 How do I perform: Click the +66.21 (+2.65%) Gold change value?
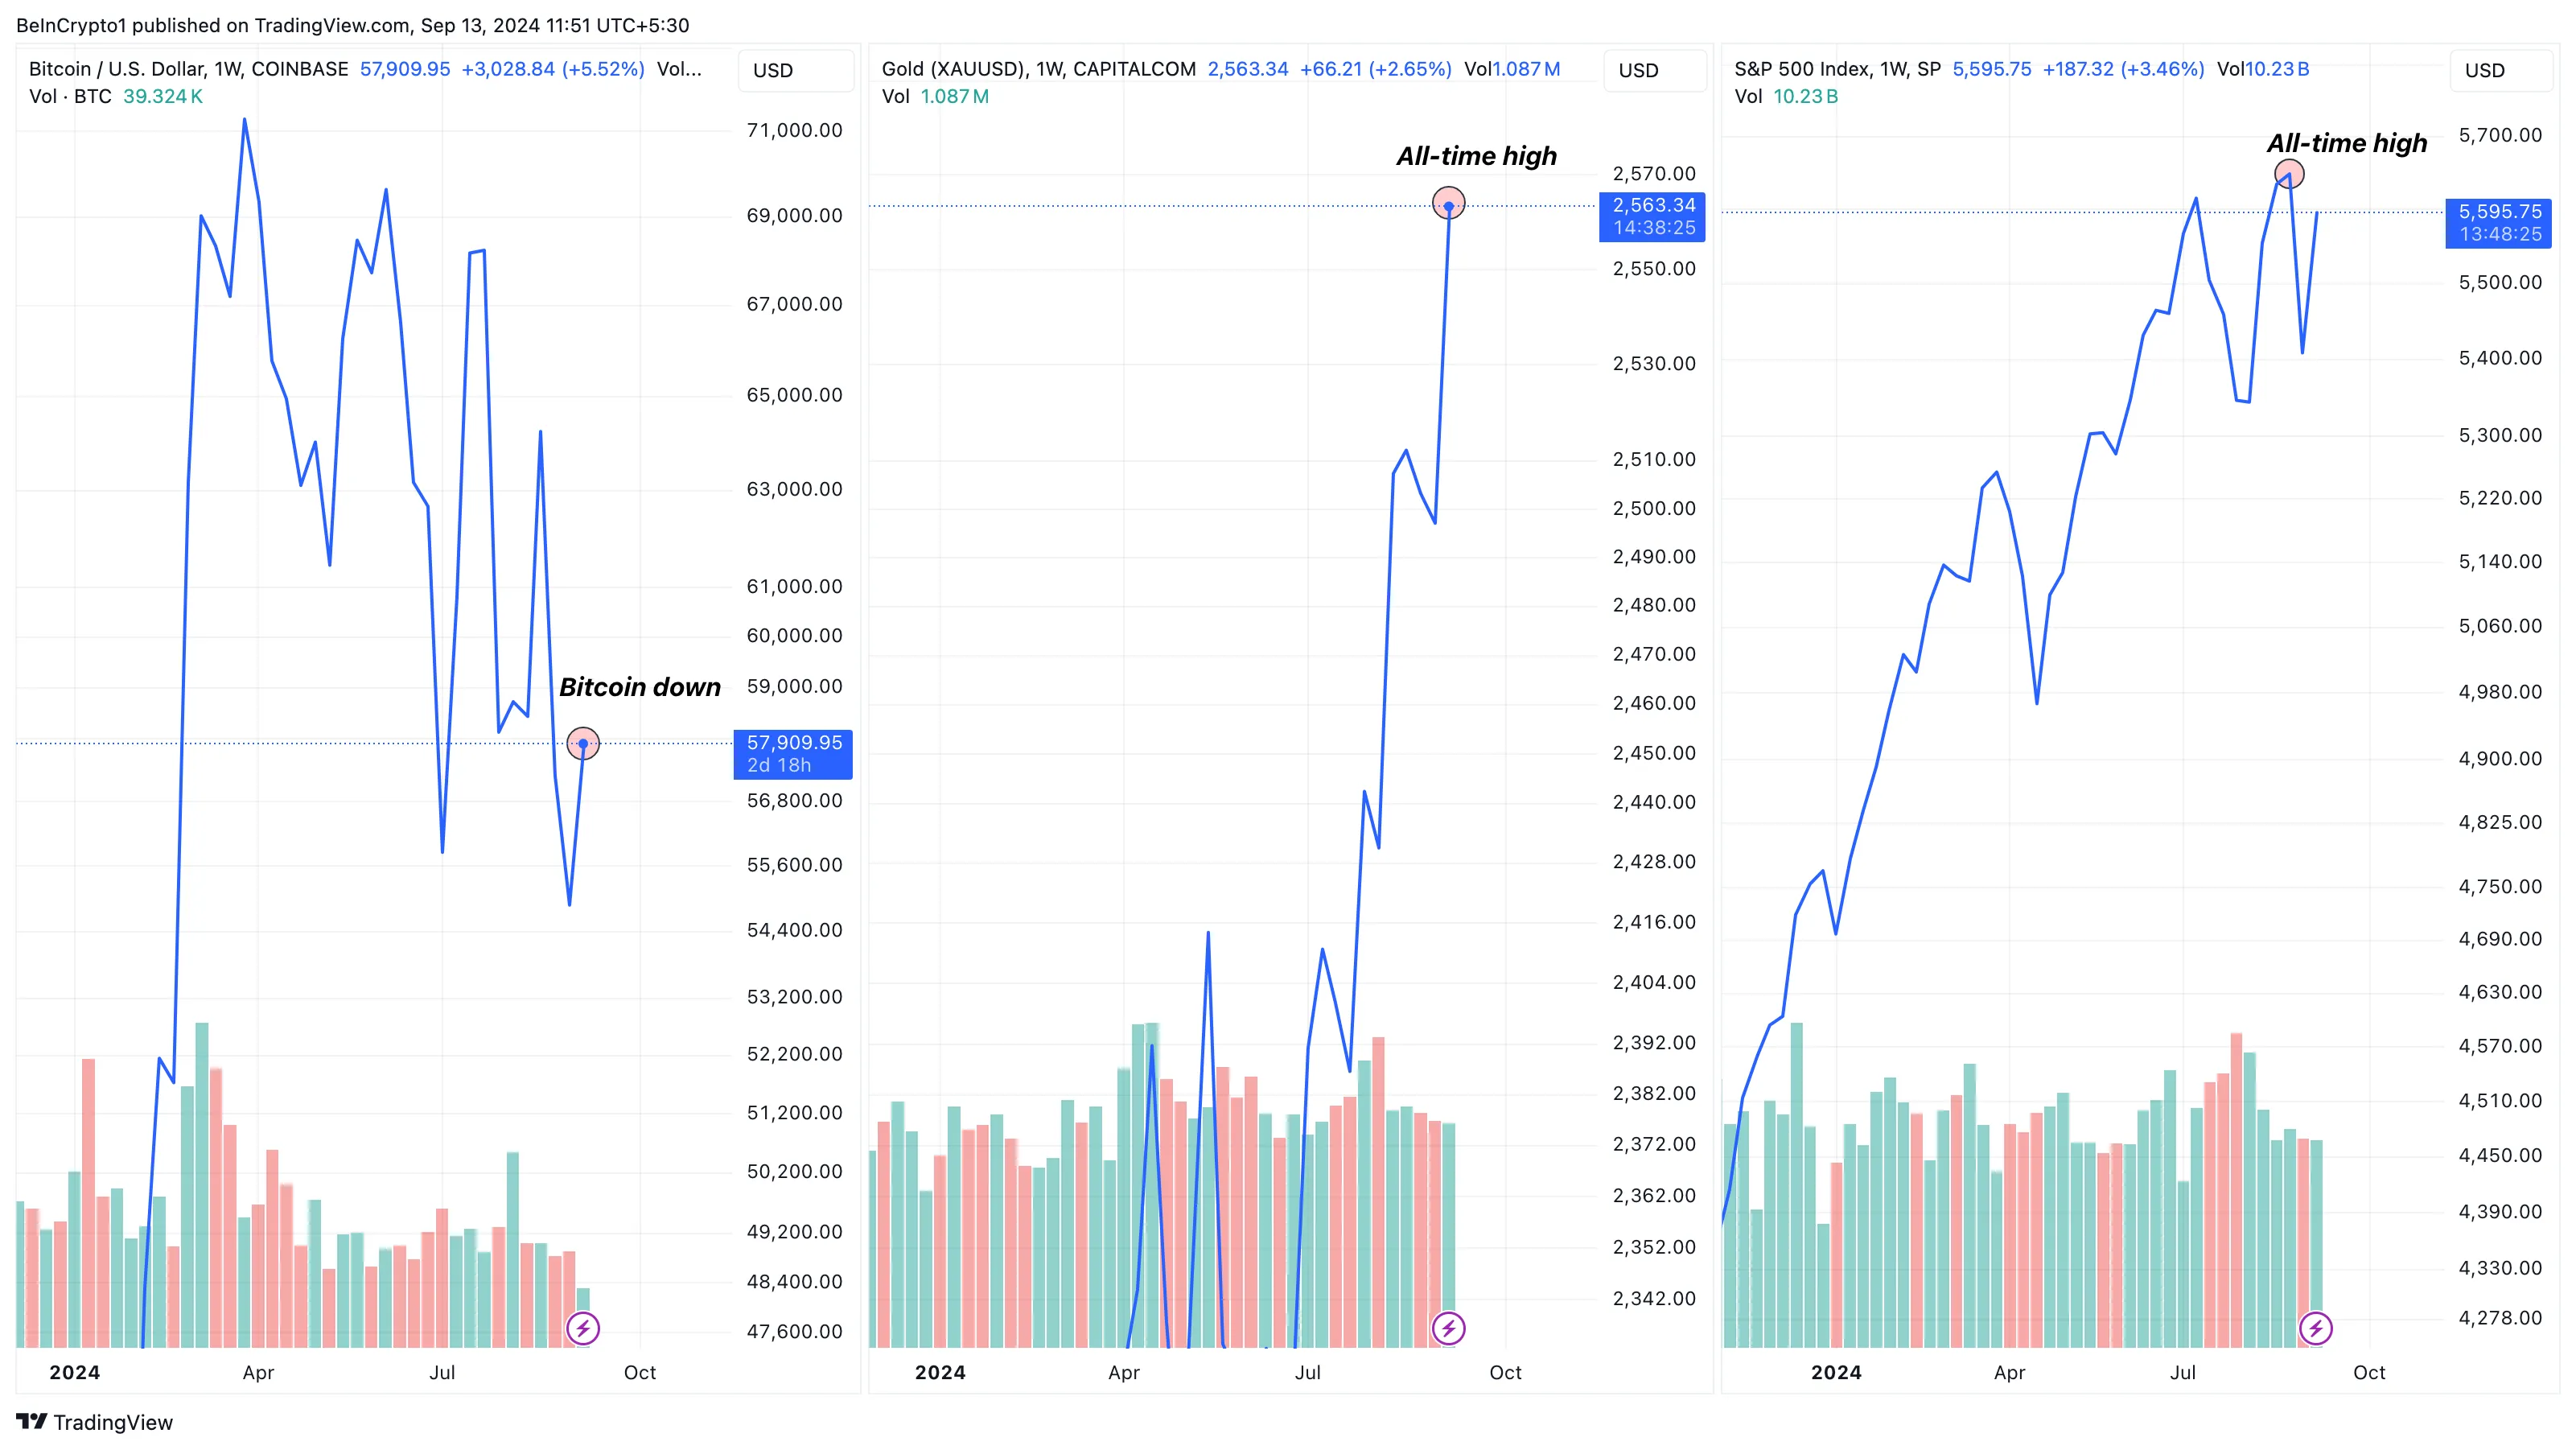point(1375,69)
